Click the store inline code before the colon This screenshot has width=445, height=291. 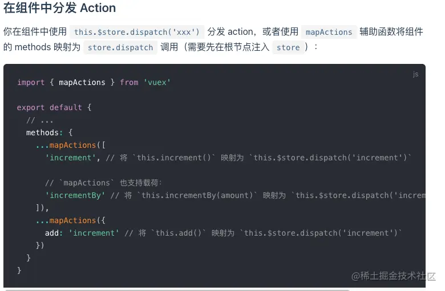288,47
